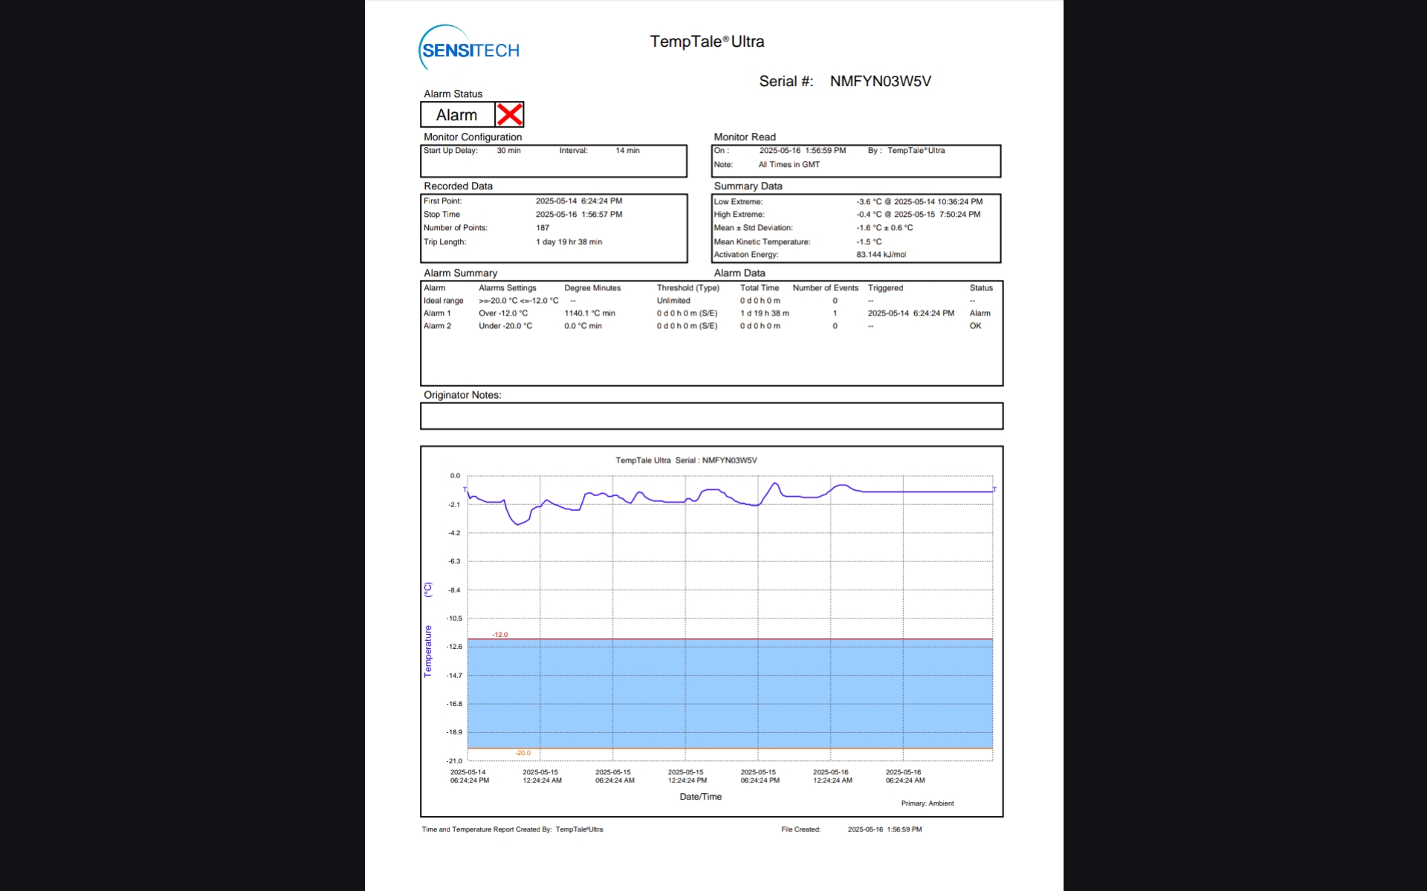Click the Status column header

point(981,288)
